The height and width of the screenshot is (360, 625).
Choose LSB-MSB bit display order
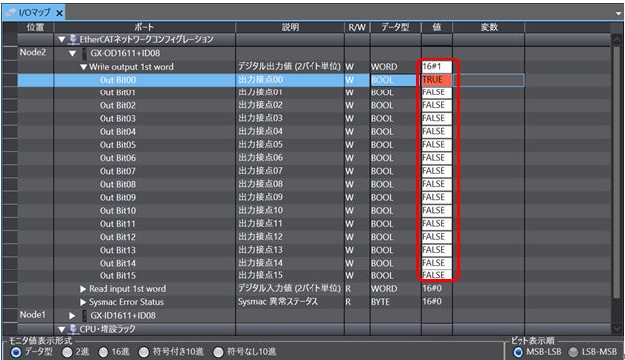(573, 352)
